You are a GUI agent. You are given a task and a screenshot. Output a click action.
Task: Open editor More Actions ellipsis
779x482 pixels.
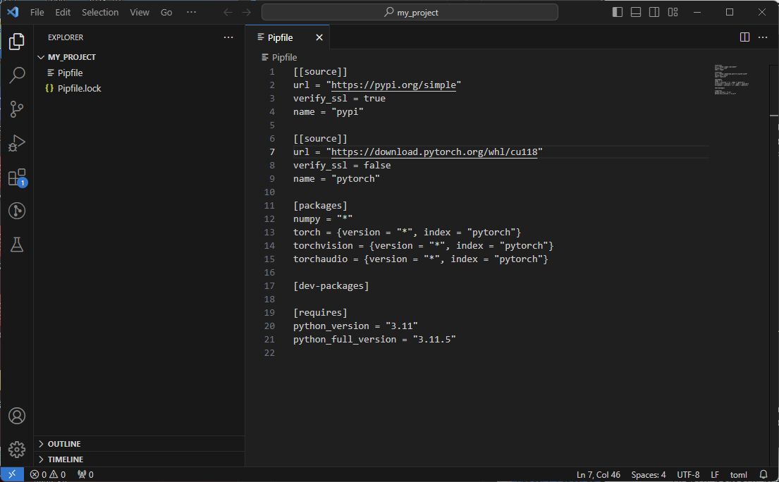pos(763,37)
